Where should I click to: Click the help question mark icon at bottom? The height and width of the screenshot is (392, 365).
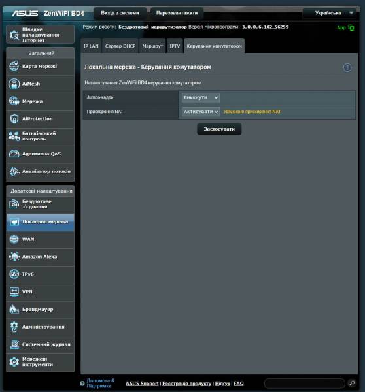(82, 384)
